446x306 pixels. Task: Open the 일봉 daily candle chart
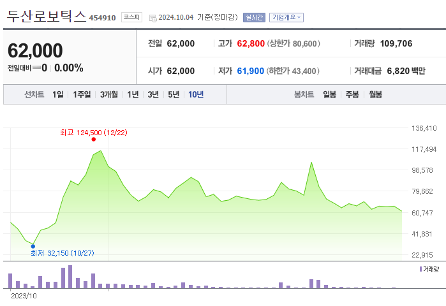(329, 94)
